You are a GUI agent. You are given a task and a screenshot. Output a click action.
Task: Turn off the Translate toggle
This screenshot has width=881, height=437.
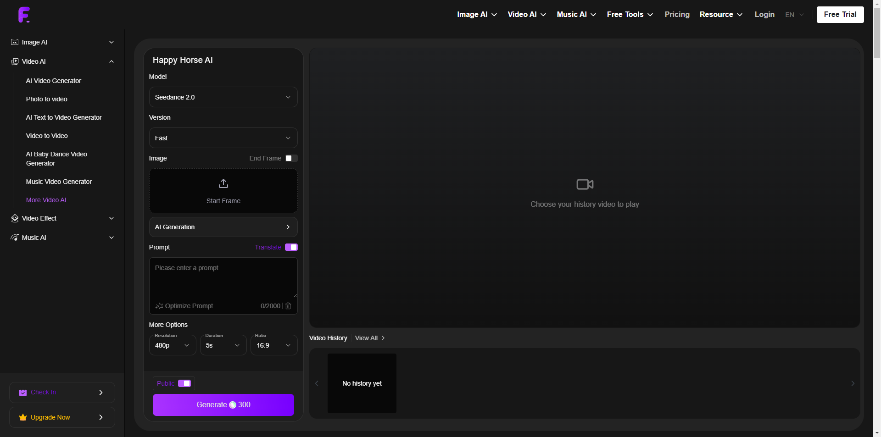[291, 247]
